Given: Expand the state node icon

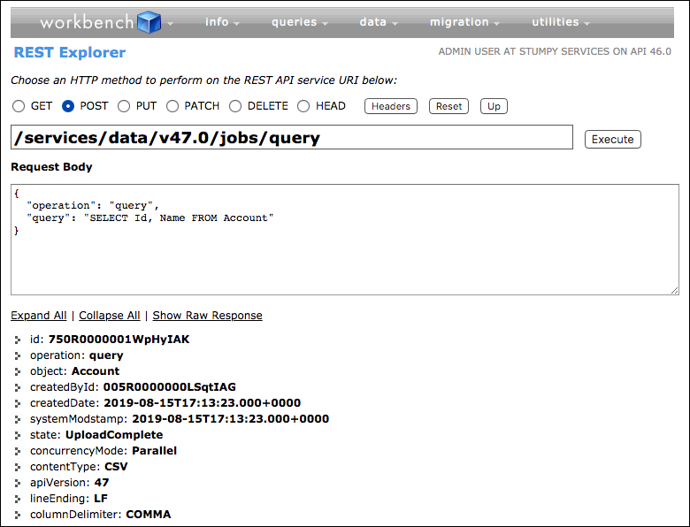Looking at the screenshot, I should tap(18, 435).
